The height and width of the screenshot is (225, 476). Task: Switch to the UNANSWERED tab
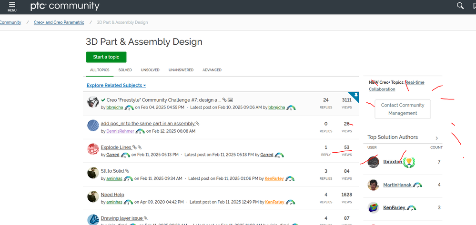181,70
